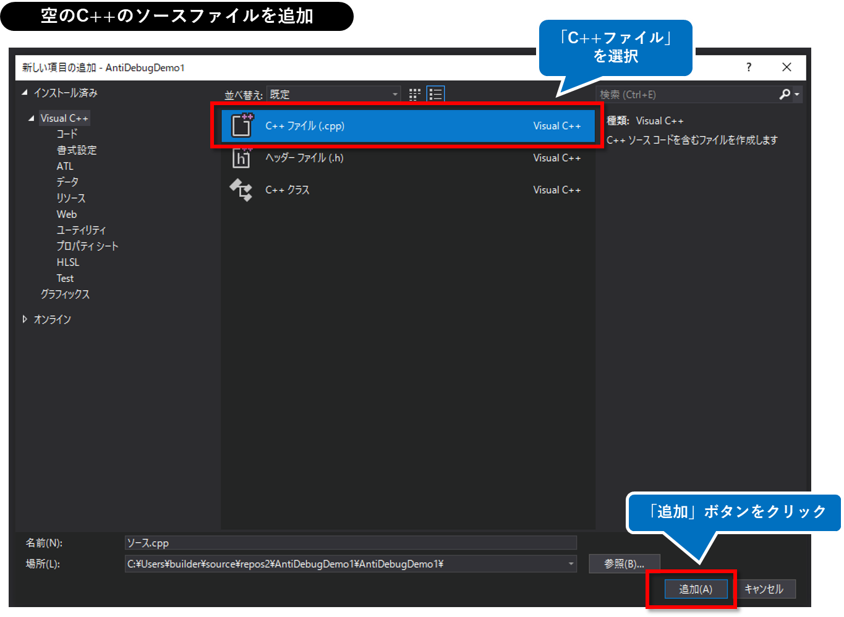Click the オンライン label

[x=53, y=319]
